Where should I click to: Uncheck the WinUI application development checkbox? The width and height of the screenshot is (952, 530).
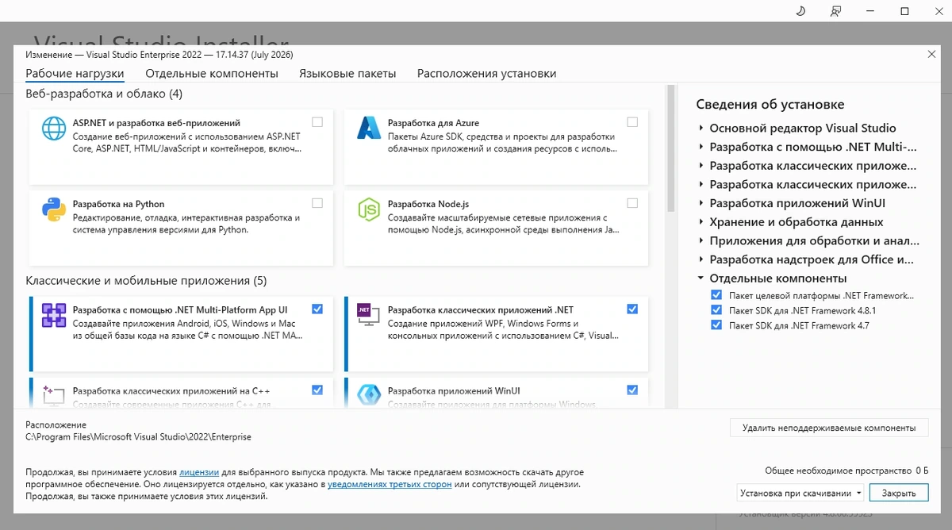click(x=632, y=390)
